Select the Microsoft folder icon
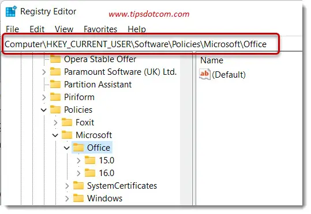This screenshot has height=214, width=311. tap(67, 135)
